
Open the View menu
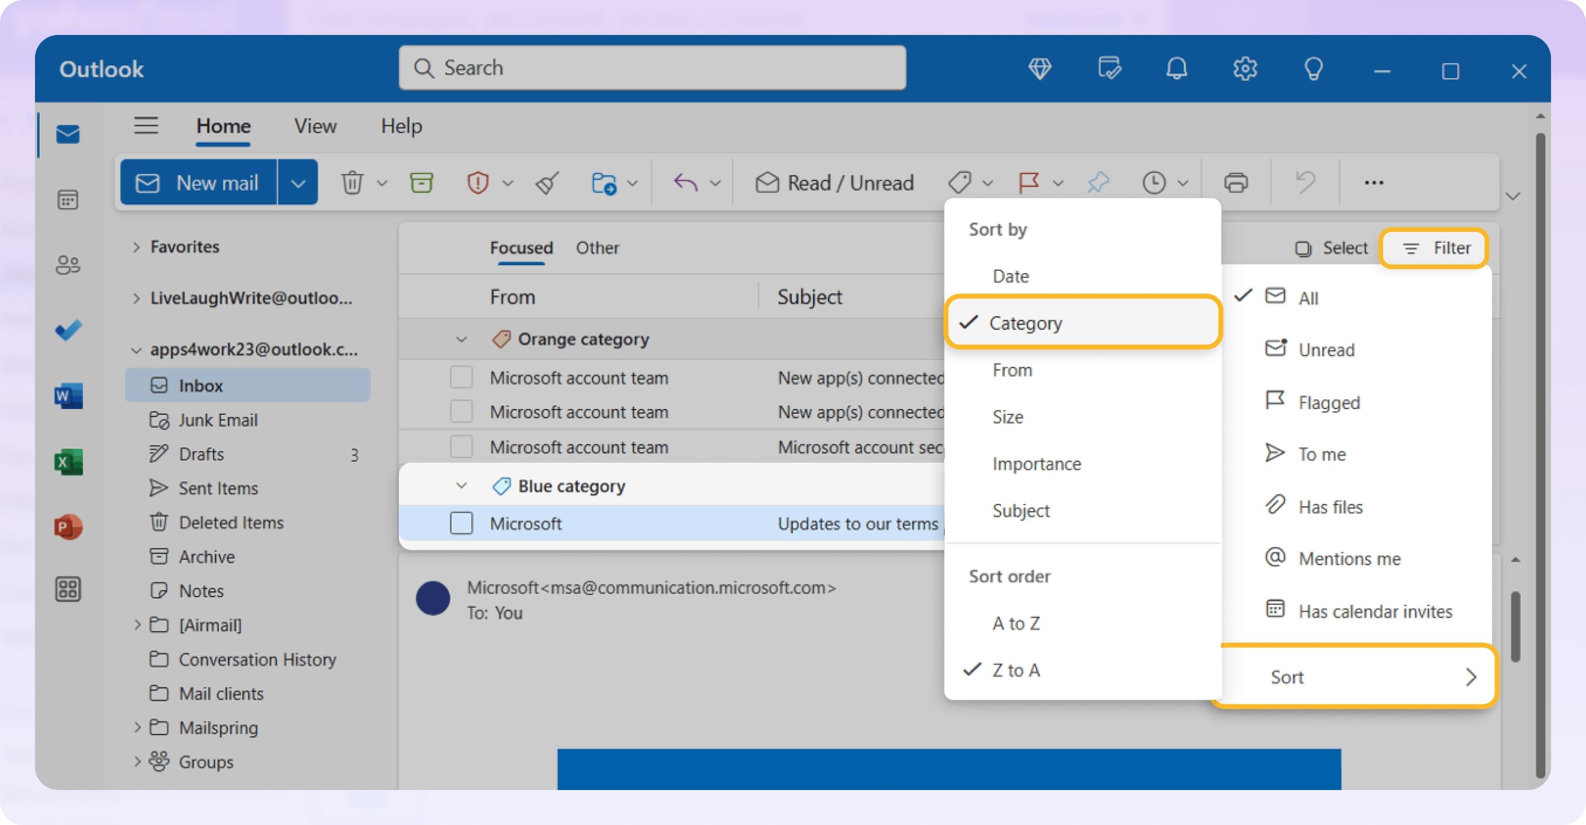pos(315,125)
